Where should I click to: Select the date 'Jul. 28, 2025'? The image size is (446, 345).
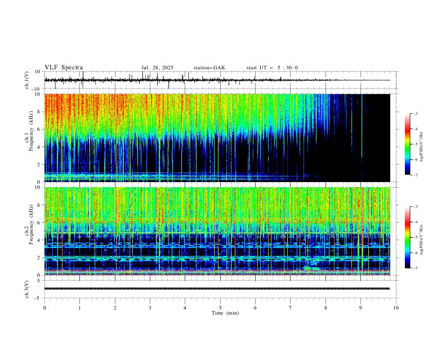(157, 68)
